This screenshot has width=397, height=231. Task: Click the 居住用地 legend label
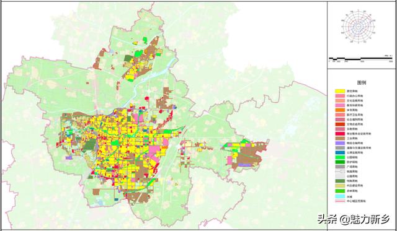pos(352,91)
